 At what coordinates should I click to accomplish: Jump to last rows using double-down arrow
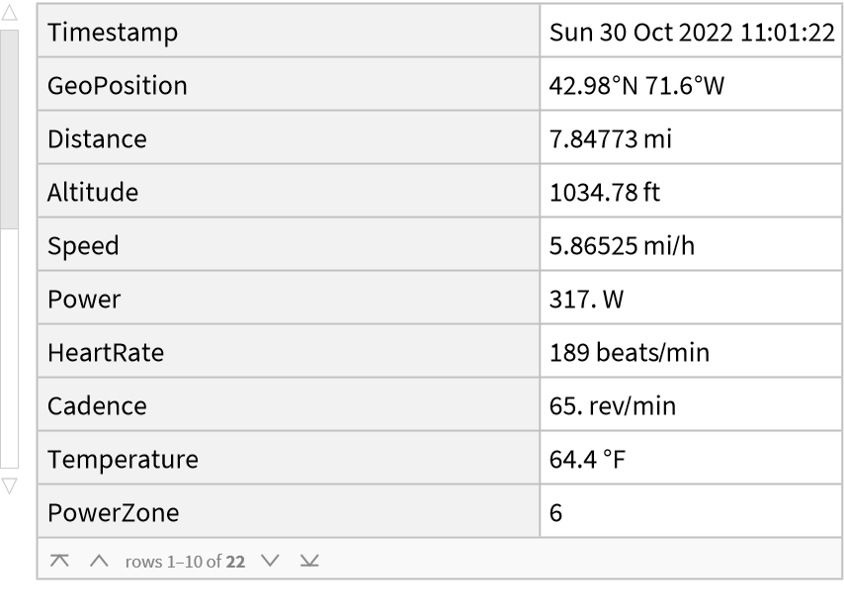tap(310, 561)
